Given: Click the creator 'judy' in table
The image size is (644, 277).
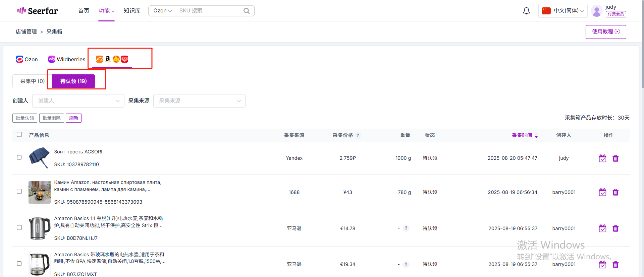Looking at the screenshot, I should point(564,158).
